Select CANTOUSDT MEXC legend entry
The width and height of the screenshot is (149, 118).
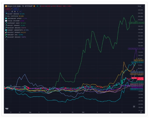click(x=16, y=23)
